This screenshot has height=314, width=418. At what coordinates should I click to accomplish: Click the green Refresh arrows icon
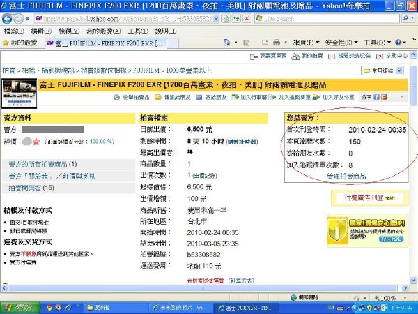point(236,19)
